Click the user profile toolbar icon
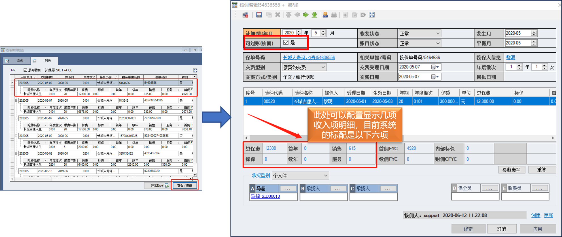Image resolution: width=562 pixels, height=237 pixels. click(x=325, y=15)
